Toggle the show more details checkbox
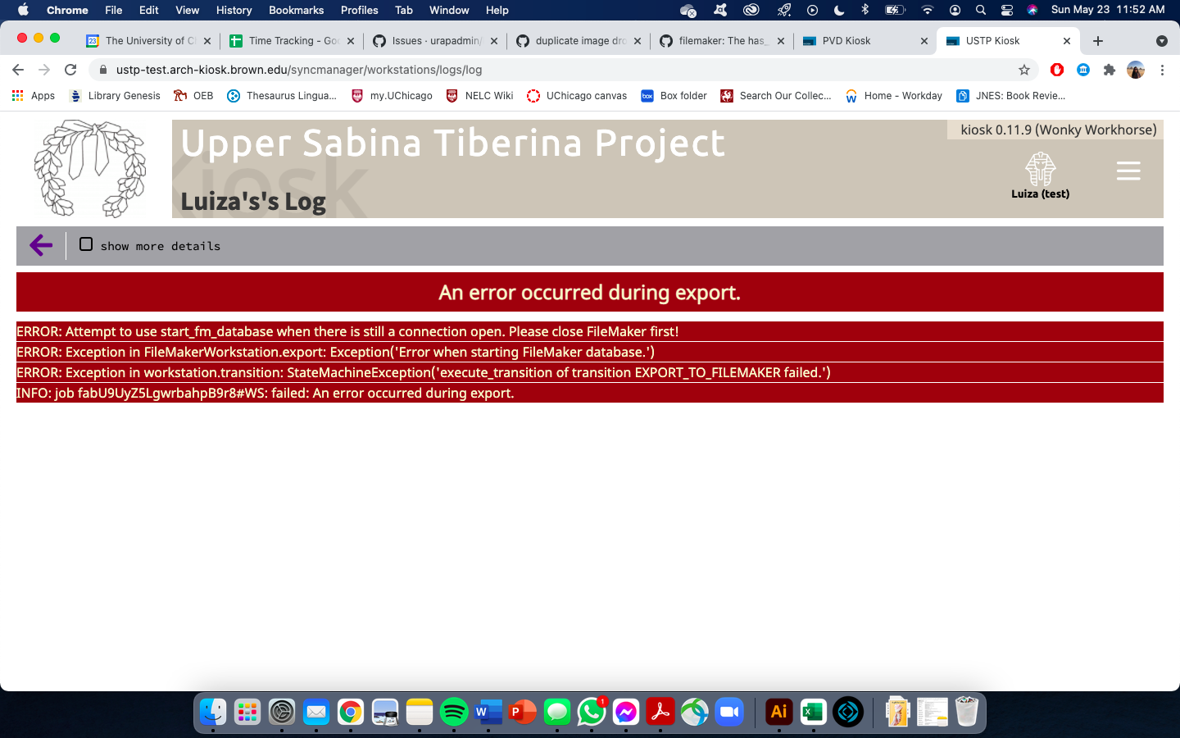The width and height of the screenshot is (1180, 738). click(86, 244)
